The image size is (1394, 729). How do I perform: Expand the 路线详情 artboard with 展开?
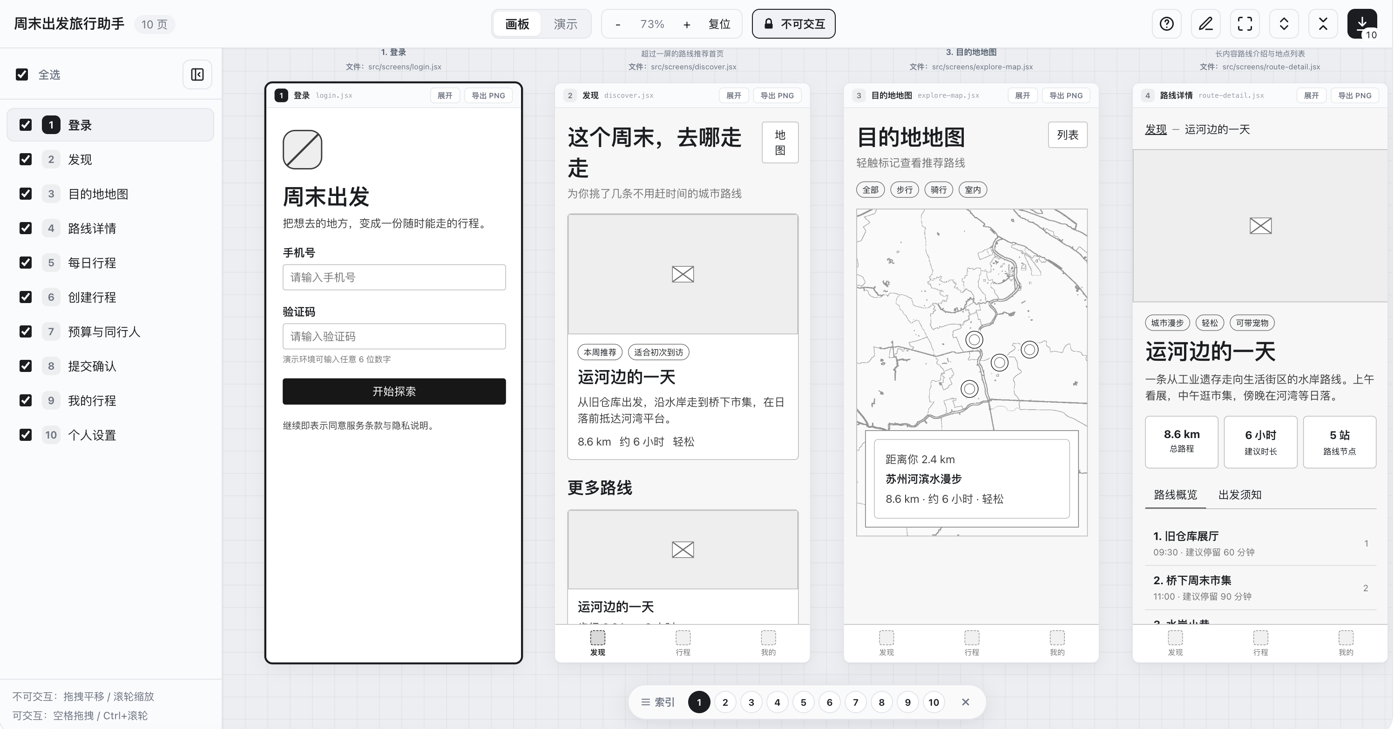coord(1312,95)
